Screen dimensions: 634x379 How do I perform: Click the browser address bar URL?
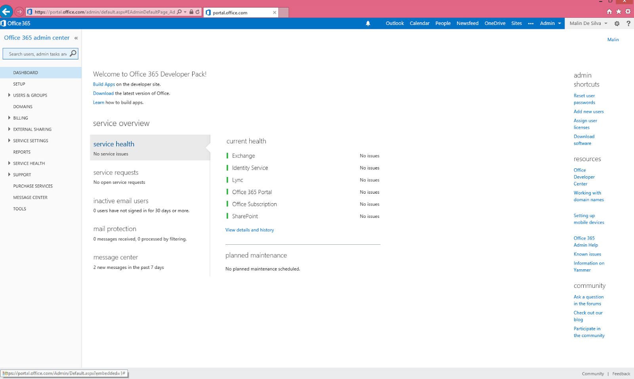(x=105, y=12)
